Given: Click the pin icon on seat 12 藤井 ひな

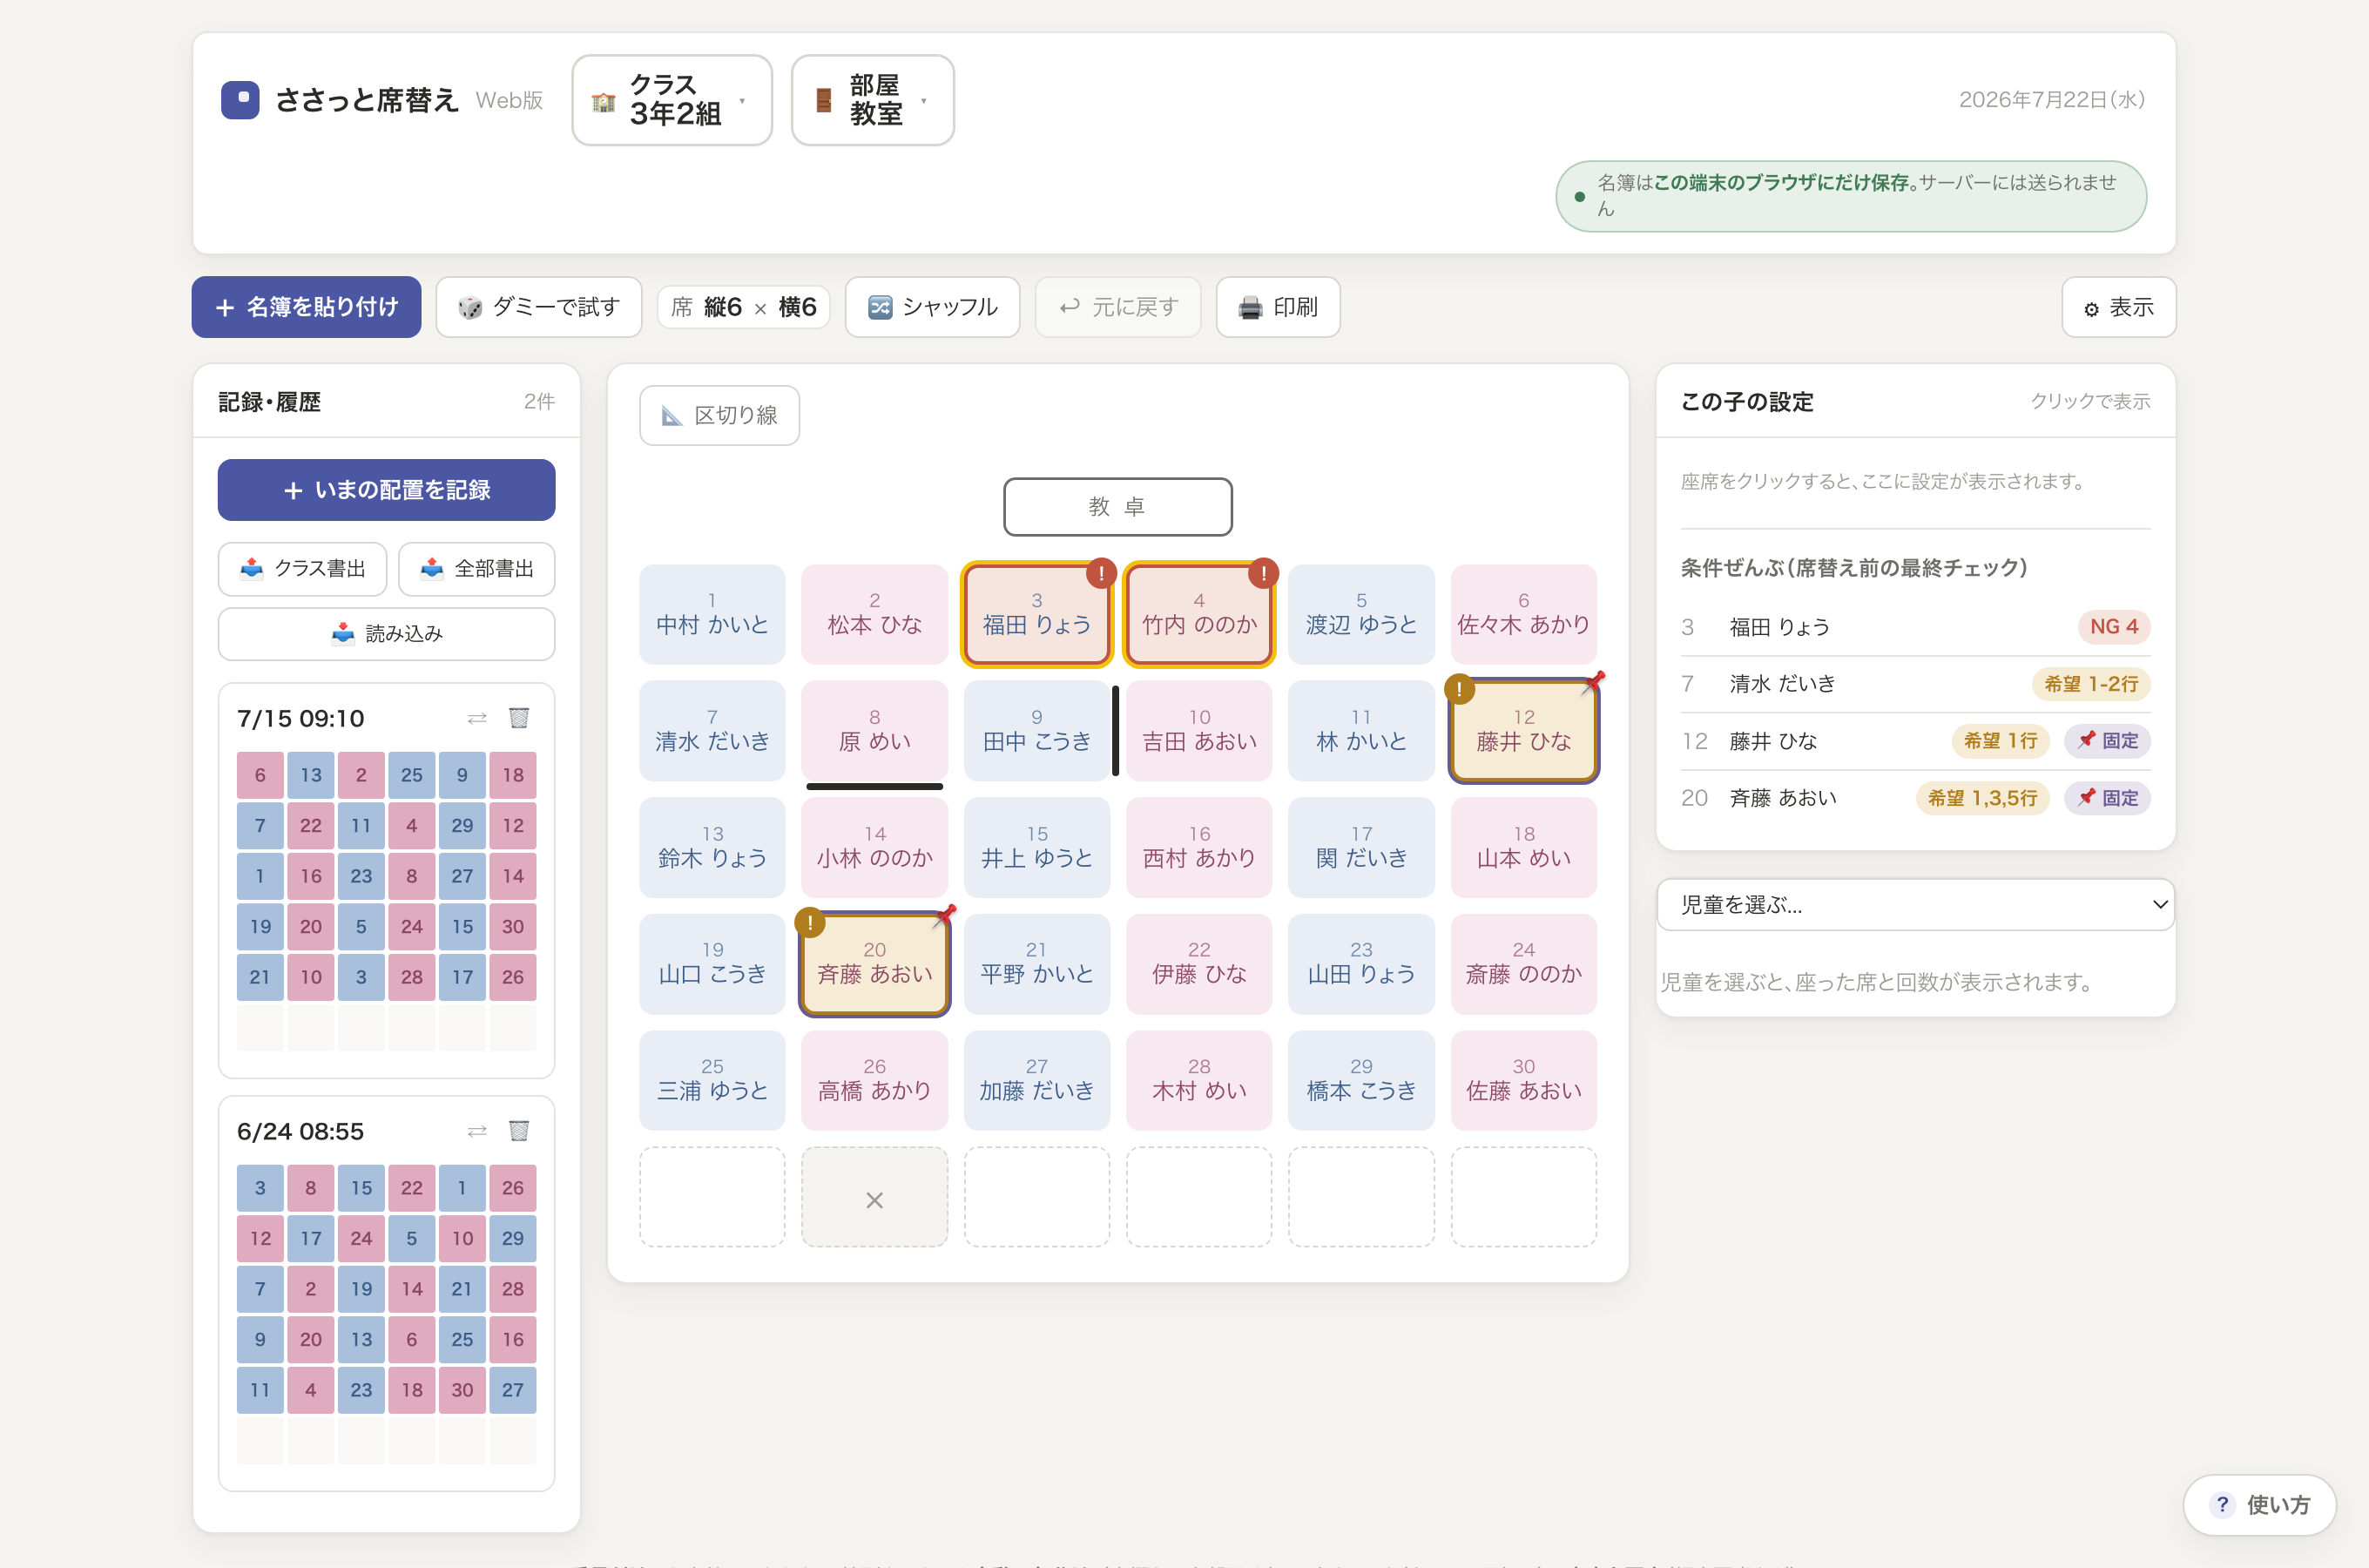Looking at the screenshot, I should (x=1593, y=681).
